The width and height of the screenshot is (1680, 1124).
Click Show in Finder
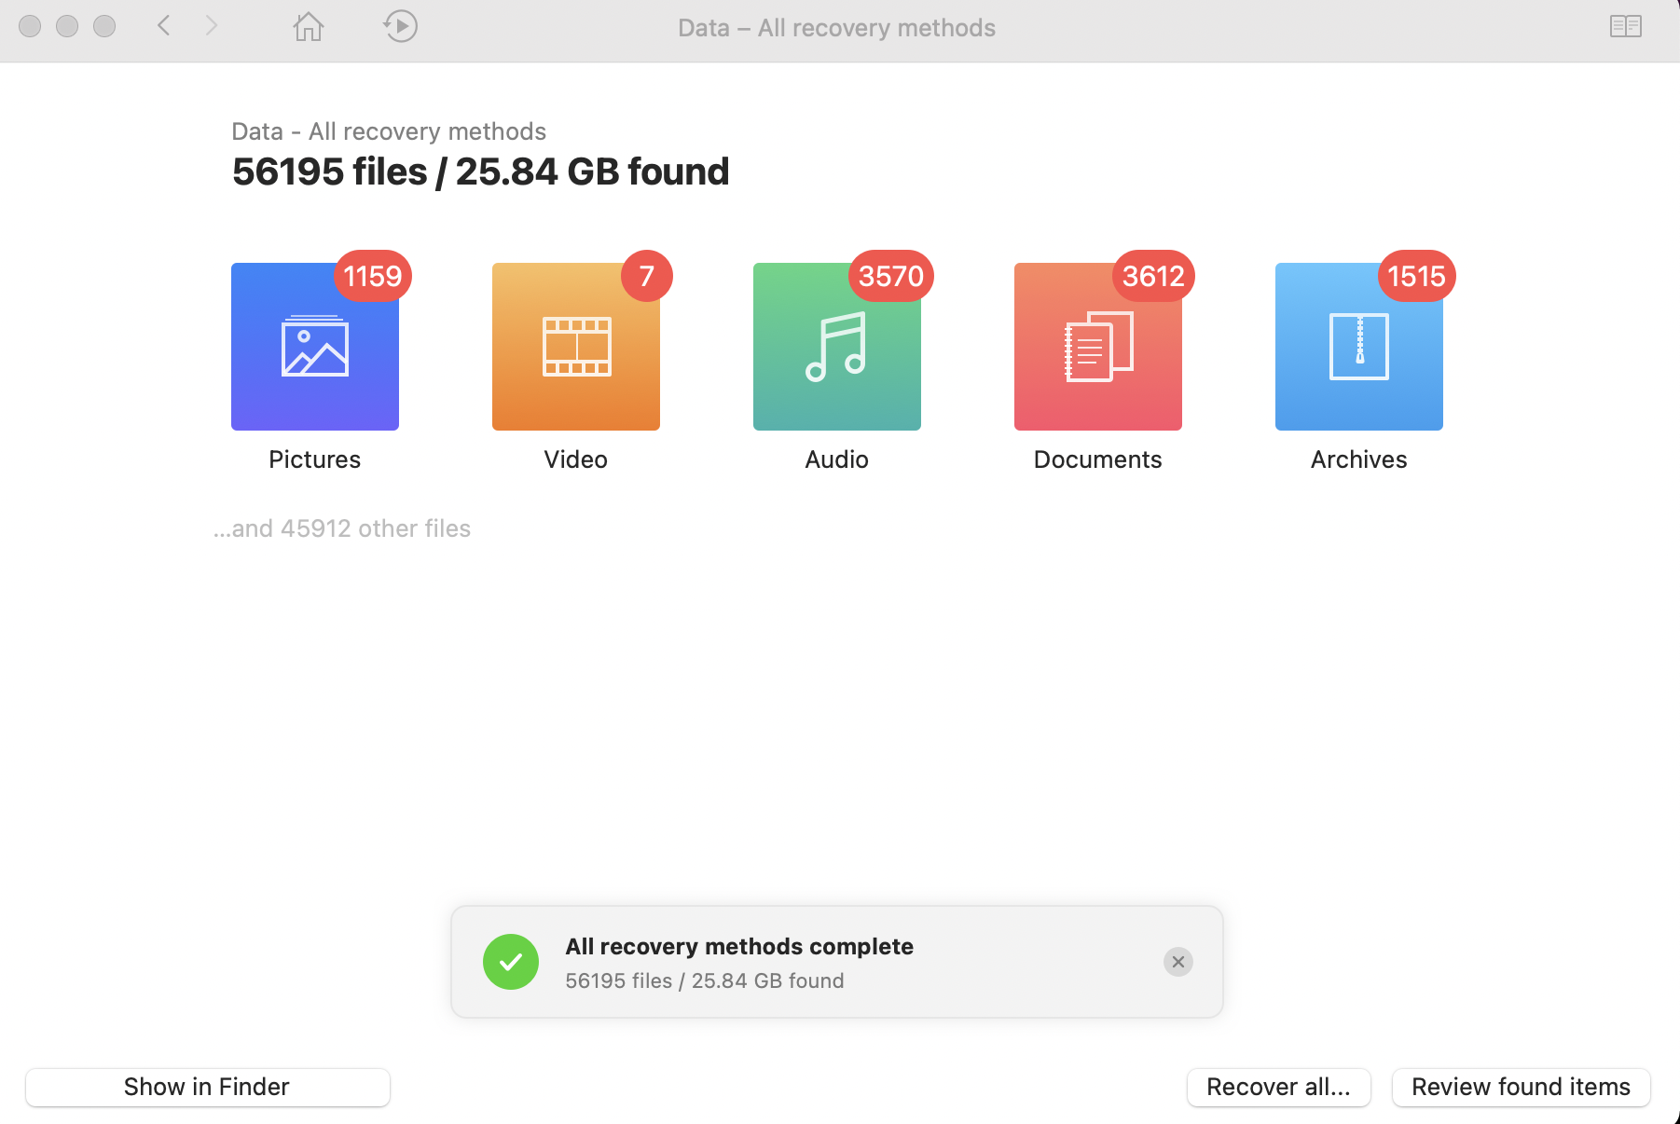(x=207, y=1087)
